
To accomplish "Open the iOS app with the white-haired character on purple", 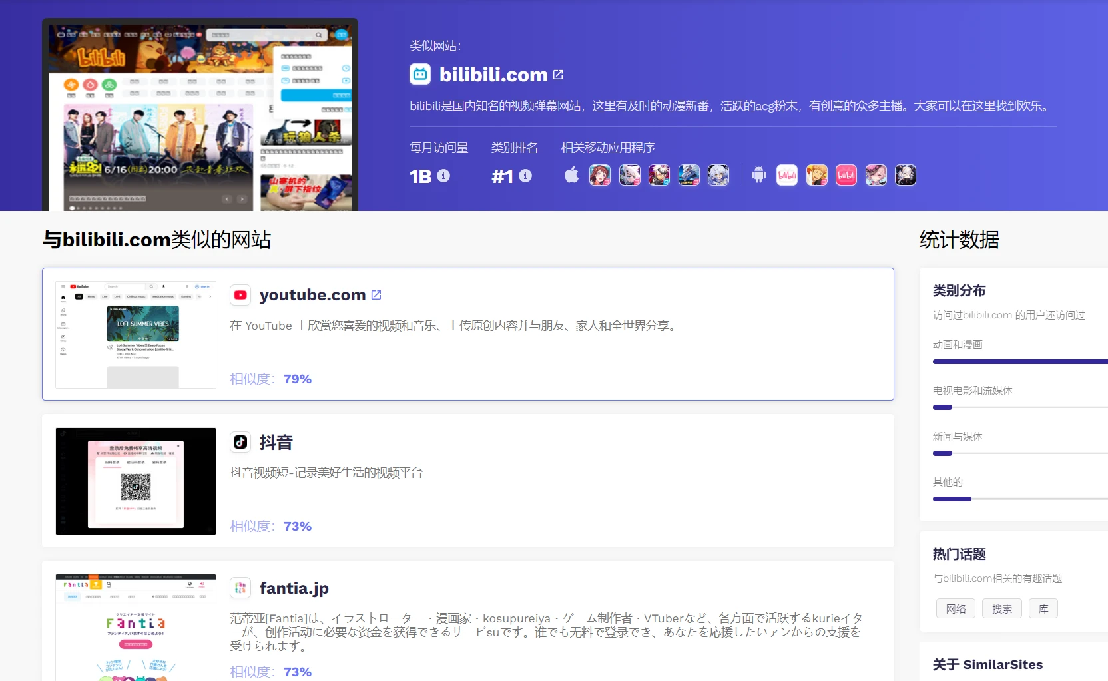I will 630,175.
